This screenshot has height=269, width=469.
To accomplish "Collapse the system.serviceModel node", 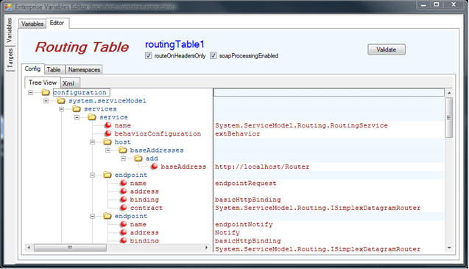I will pos(46,101).
